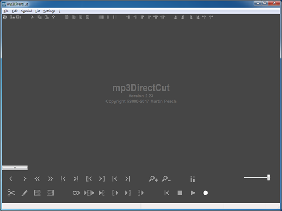282x211 pixels.
Task: Open the List menu
Action: point(38,11)
